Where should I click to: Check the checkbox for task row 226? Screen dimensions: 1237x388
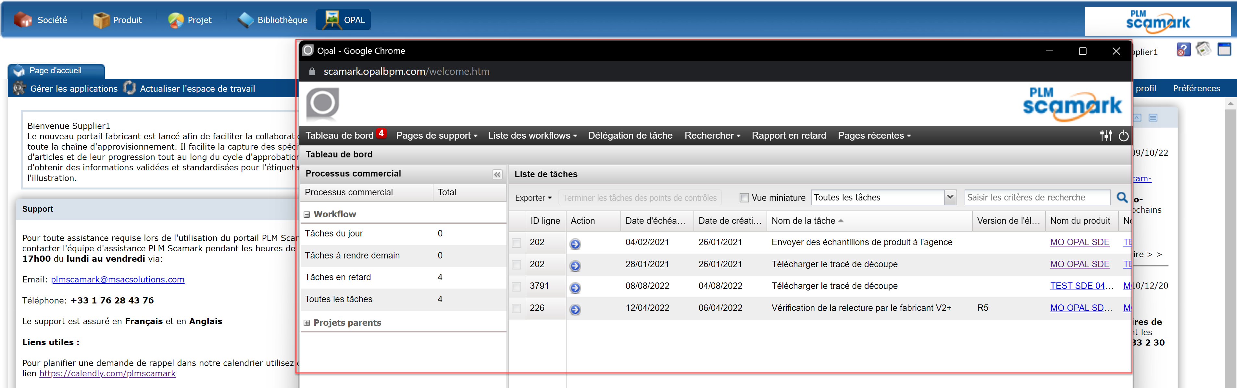(516, 309)
